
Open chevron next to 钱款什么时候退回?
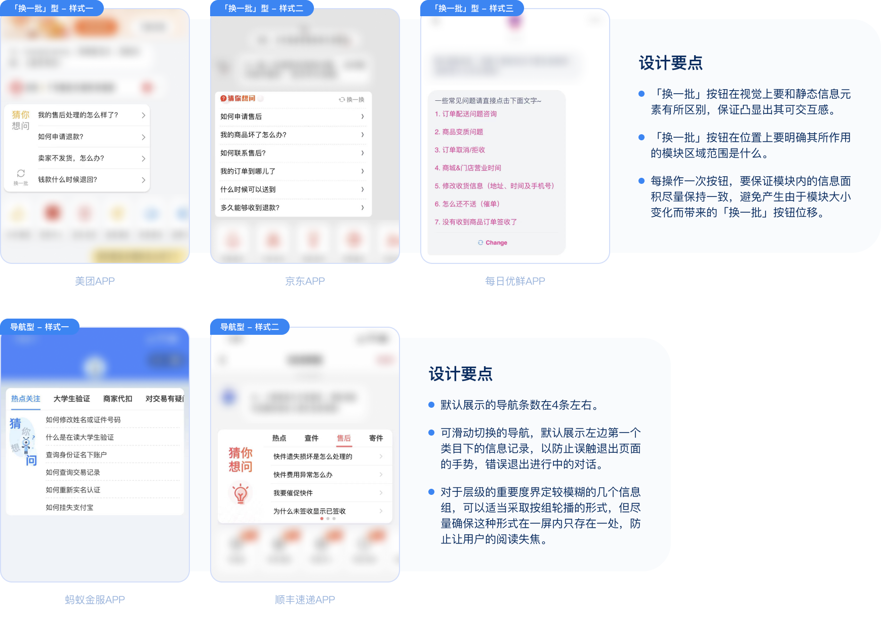point(143,180)
